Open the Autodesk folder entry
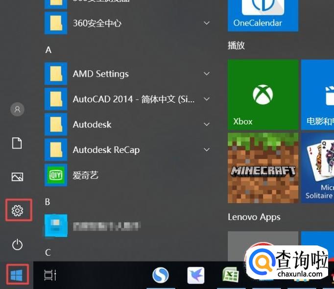This screenshot has width=334, height=289. point(92,124)
